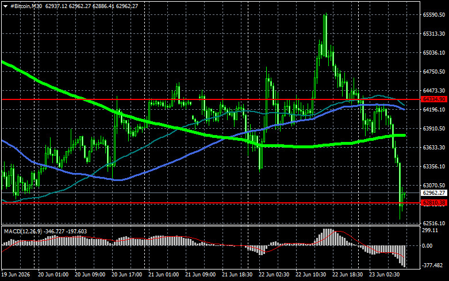Click the 20 Jun 17:00 time label
This screenshot has width=449, height=281.
[127, 275]
